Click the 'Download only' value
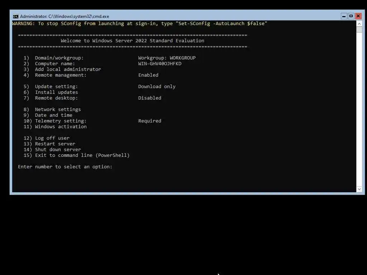This screenshot has height=275, width=367. 157,87
